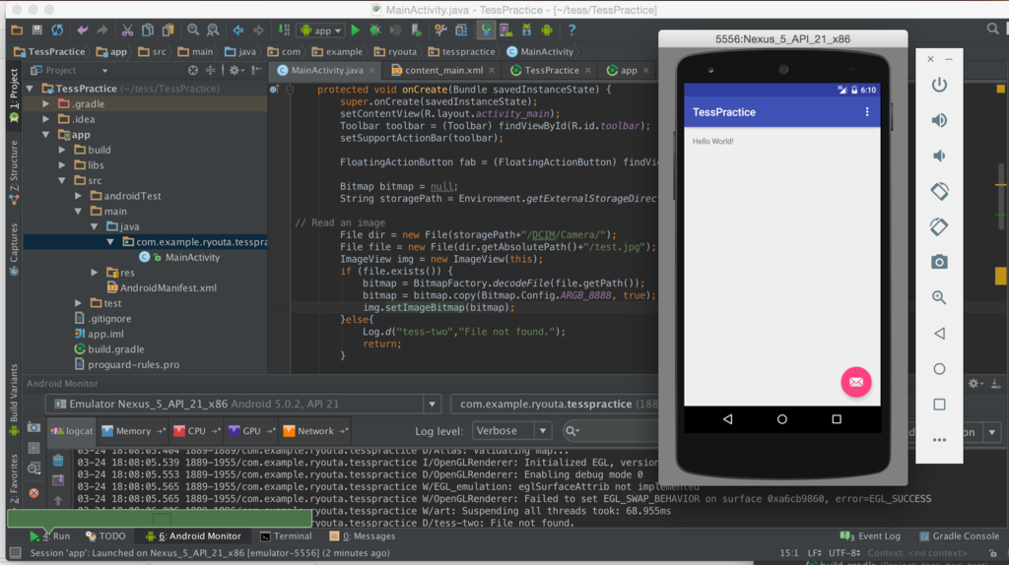Collapse the TessPractice root tree node
The image size is (1009, 565).
coord(31,89)
